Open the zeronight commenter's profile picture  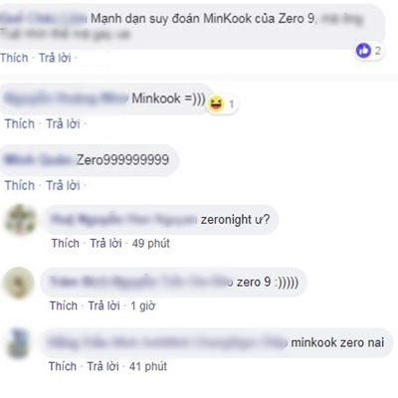[x=20, y=220]
